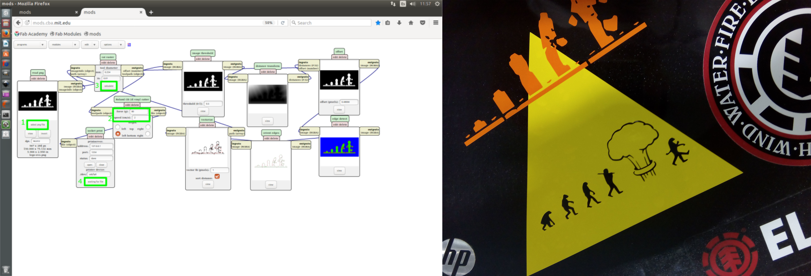Open the Firefox downloads arrow
Image resolution: width=811 pixels, height=276 pixels.
tap(399, 23)
